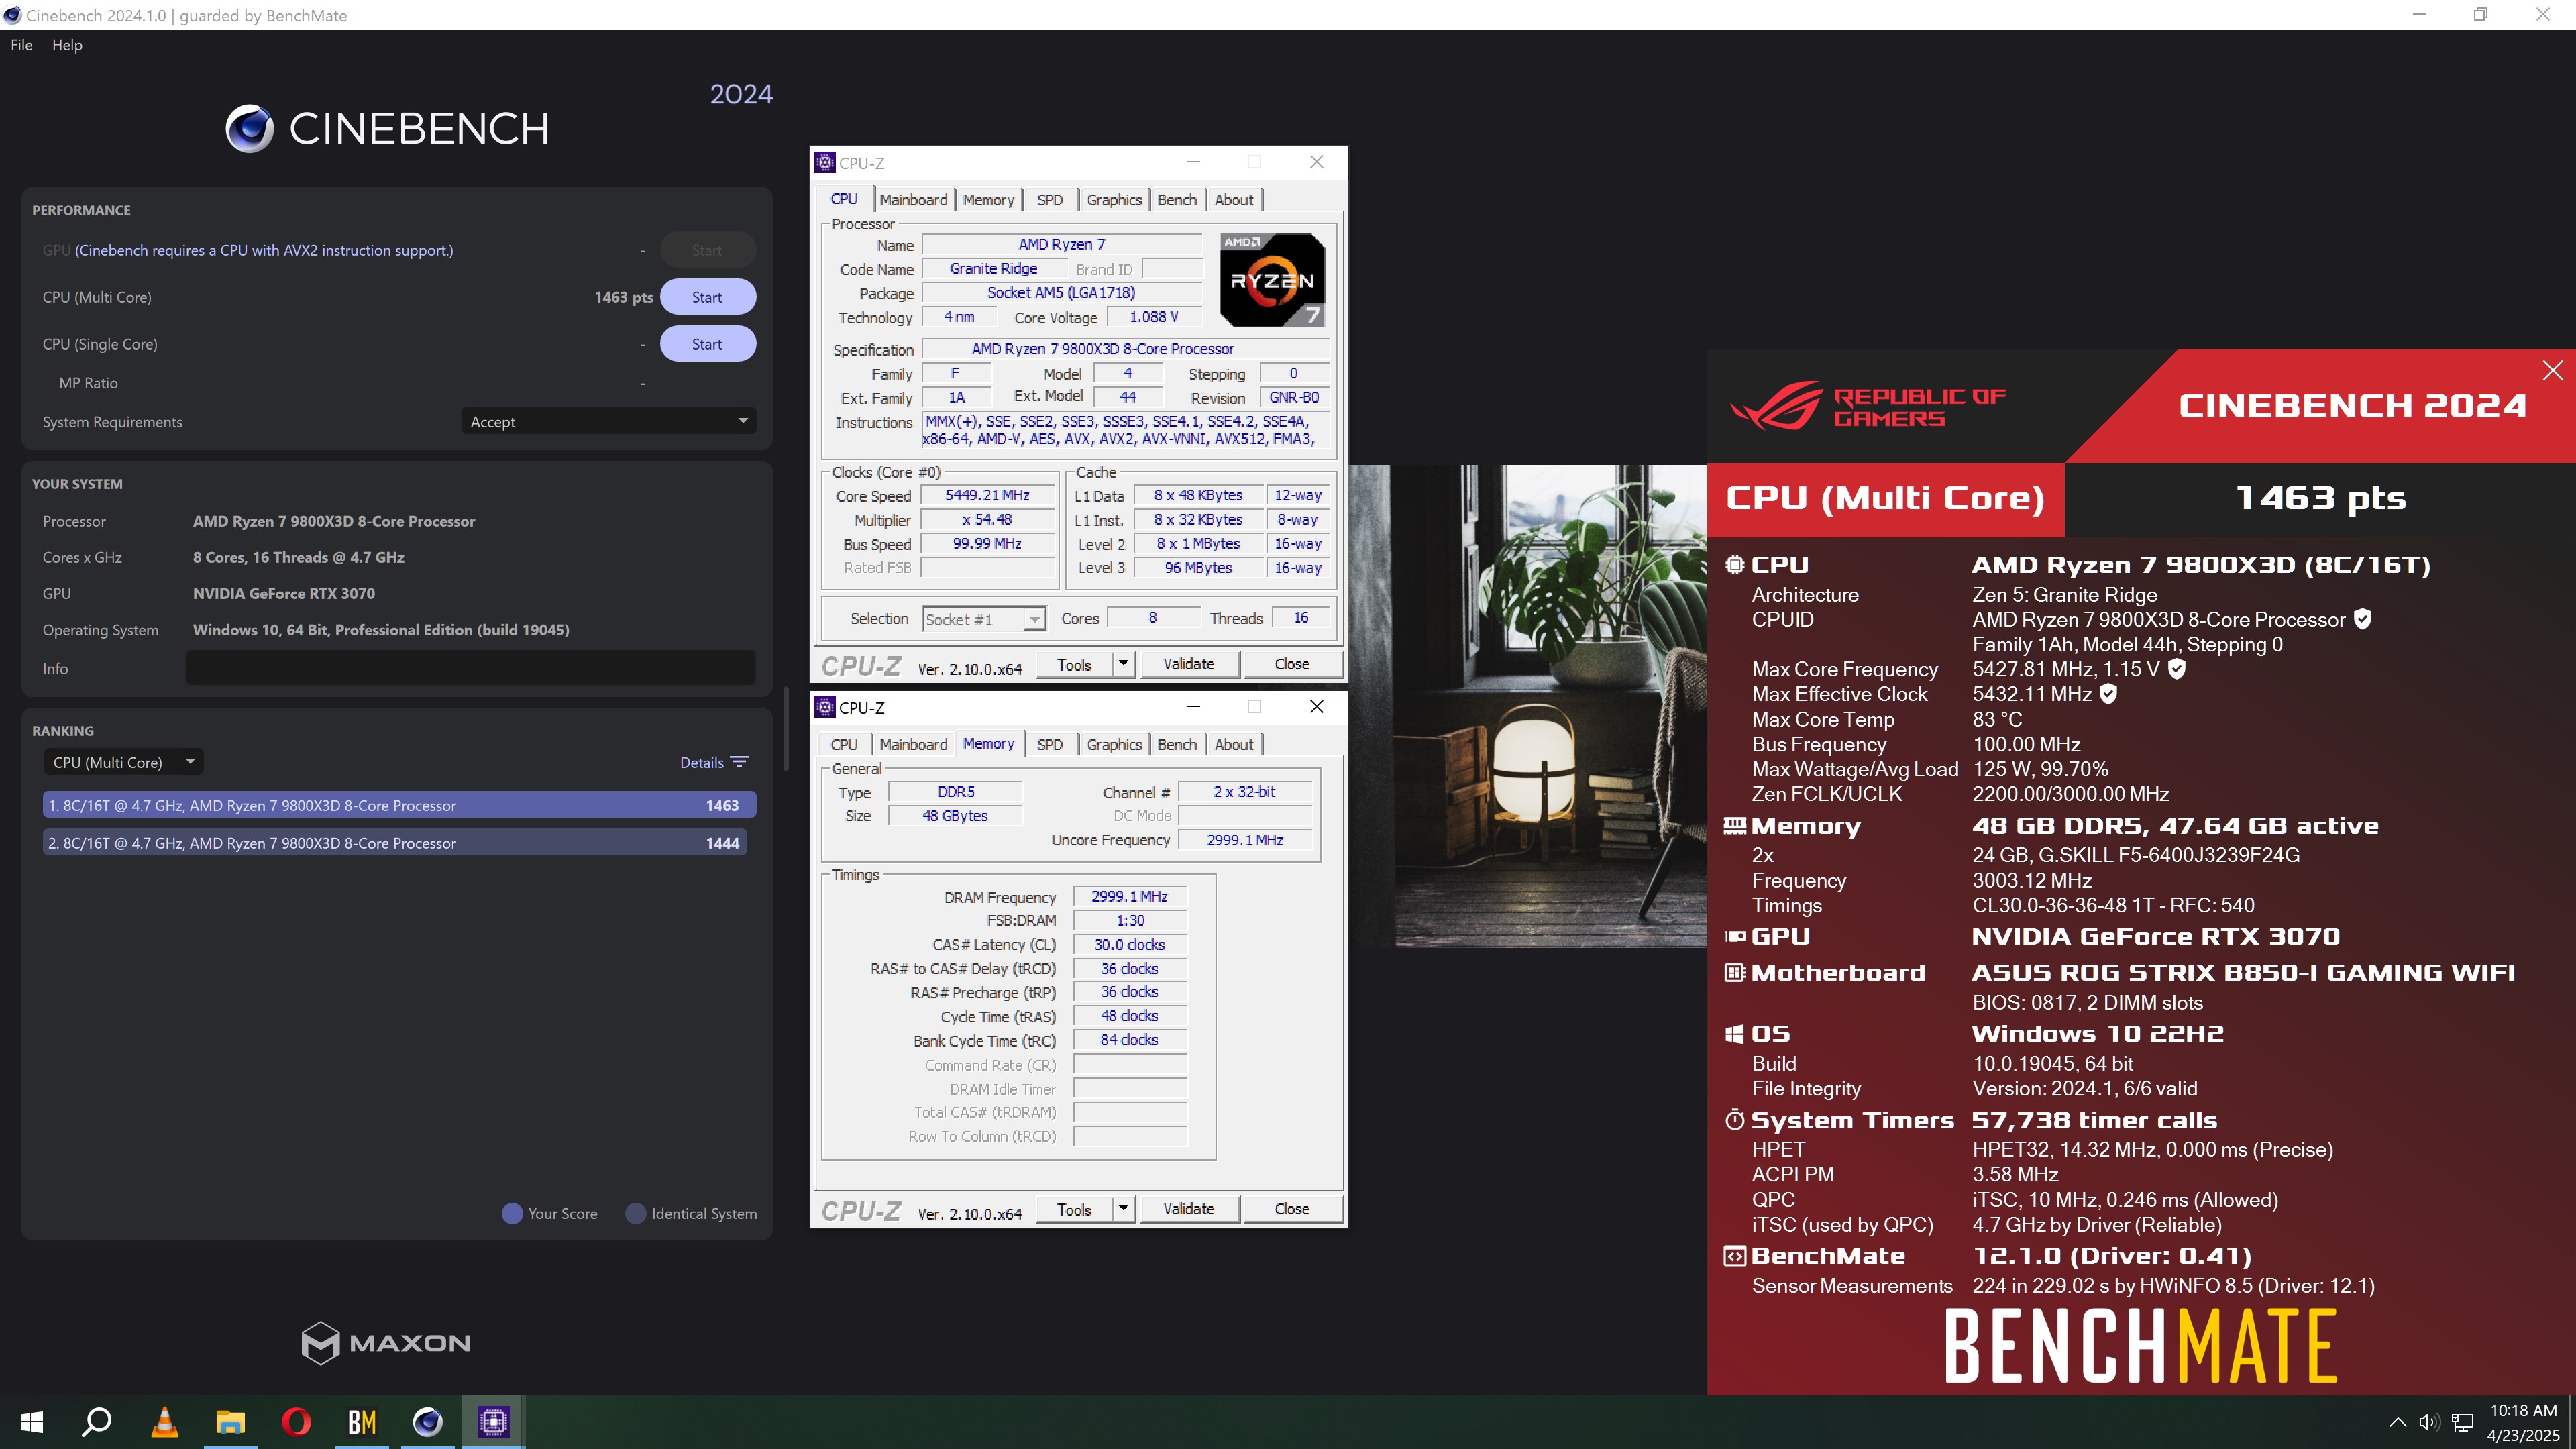Click verified shield beside Max Core Frequency
Viewport: 2576px width, 1449px height.
[2176, 669]
